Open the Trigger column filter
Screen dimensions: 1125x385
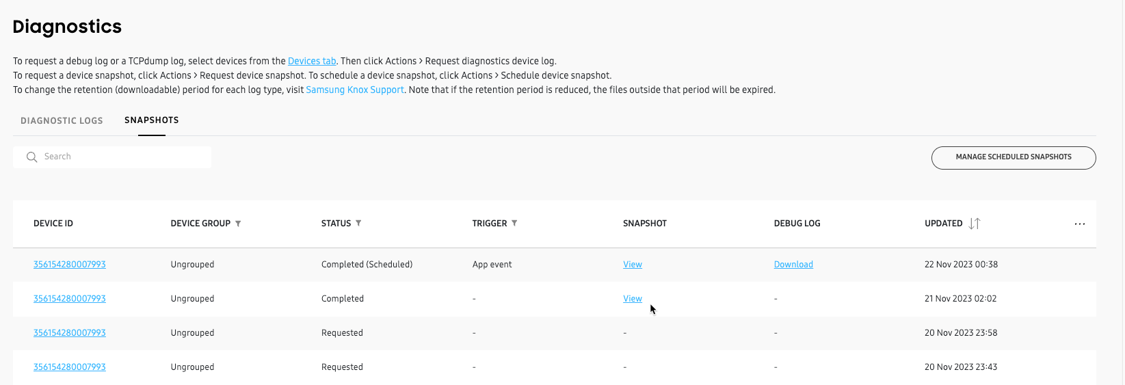click(x=514, y=224)
